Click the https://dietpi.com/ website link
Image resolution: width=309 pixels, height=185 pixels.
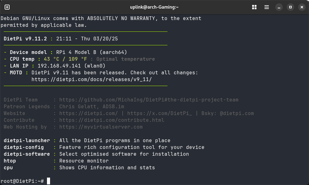click(x=88, y=113)
